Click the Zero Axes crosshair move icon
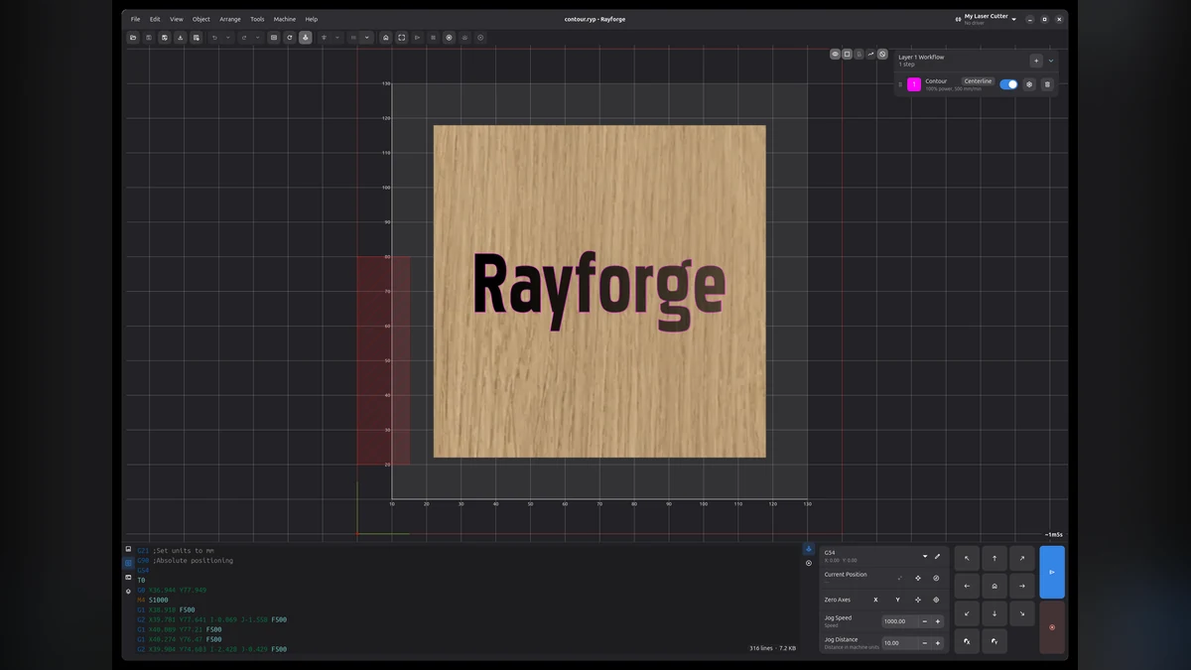This screenshot has height=670, width=1191. [x=918, y=600]
